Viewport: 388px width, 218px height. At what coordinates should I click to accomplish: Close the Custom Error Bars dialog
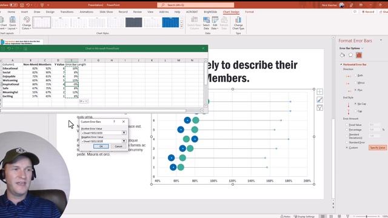(124, 122)
